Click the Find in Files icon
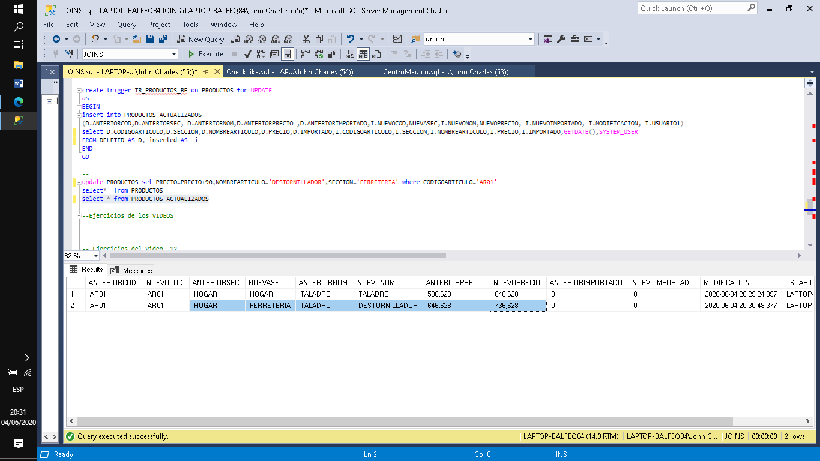Viewport: 820px width, 461px height. pyautogui.click(x=415, y=39)
